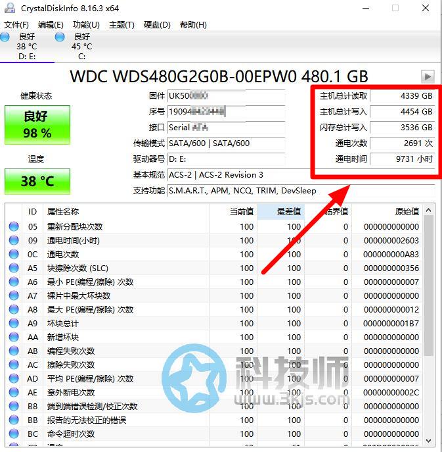Screen dimensions: 442x452
Task: Click the 38 °C temperature button
Action: click(x=37, y=182)
